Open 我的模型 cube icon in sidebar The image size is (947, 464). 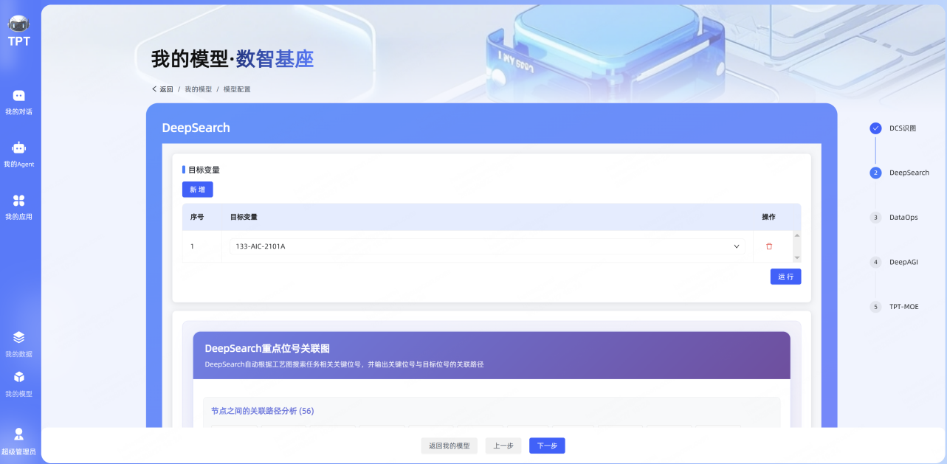pos(19,377)
